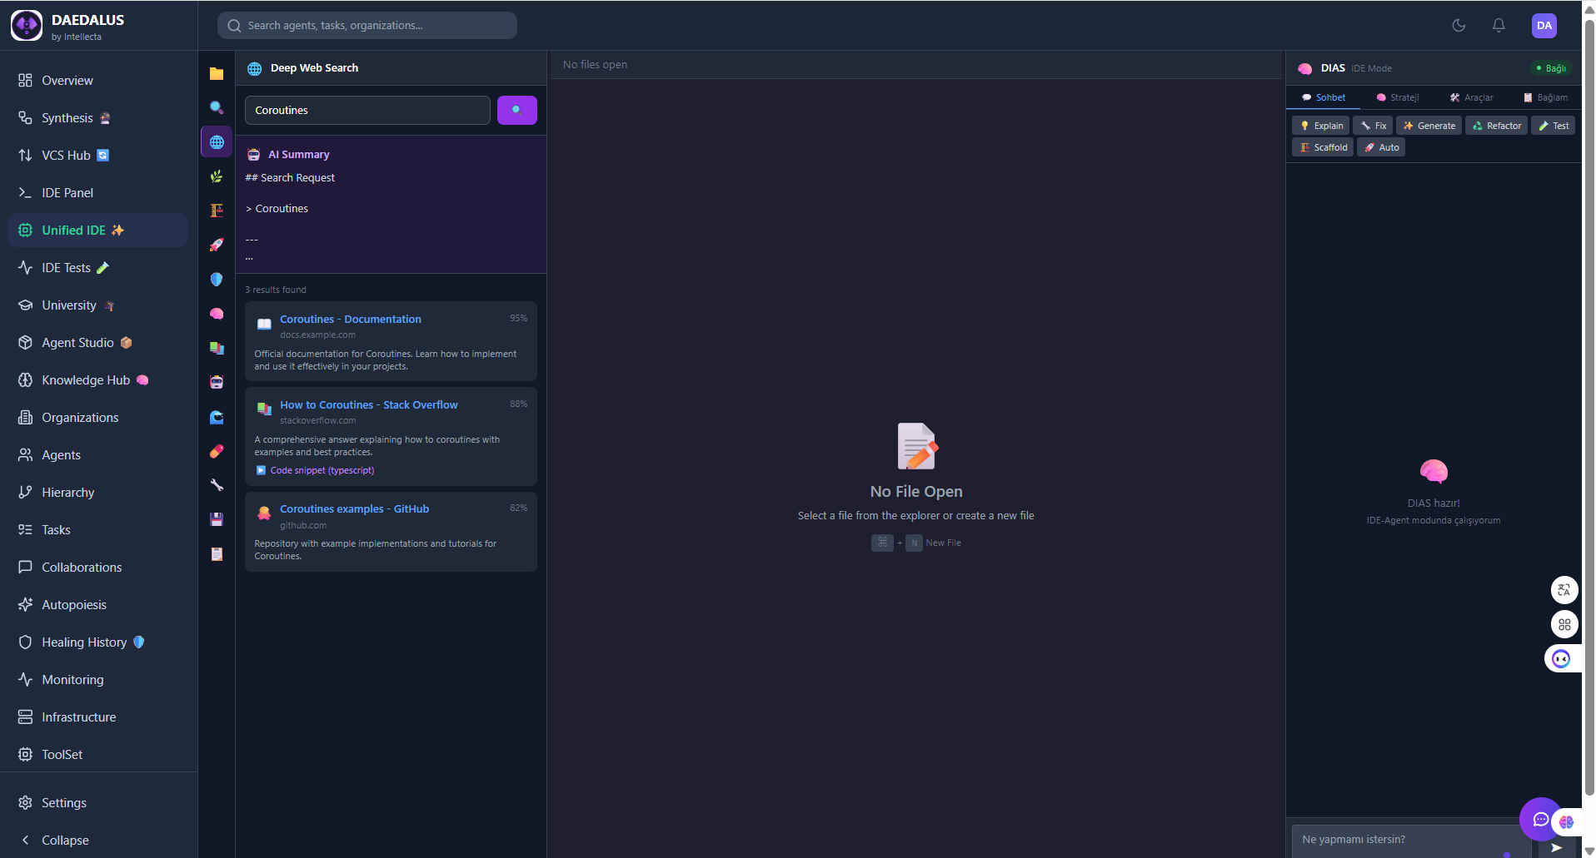Open Agent Studio in the sidebar
The height and width of the screenshot is (858, 1596).
coord(98,342)
